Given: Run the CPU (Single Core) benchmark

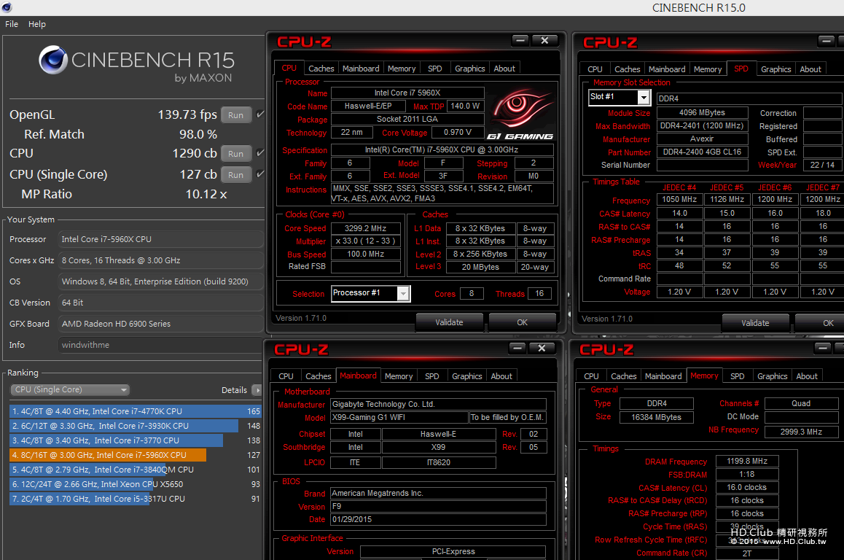Looking at the screenshot, I should pyautogui.click(x=235, y=174).
